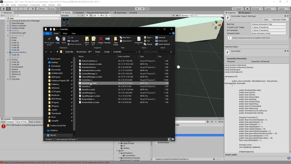Screen dimensions: 291x164
Task: Click Assets in Explorer address breadcrumb
Action: 98,52
